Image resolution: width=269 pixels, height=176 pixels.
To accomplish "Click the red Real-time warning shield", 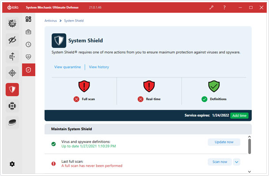I will (149, 86).
